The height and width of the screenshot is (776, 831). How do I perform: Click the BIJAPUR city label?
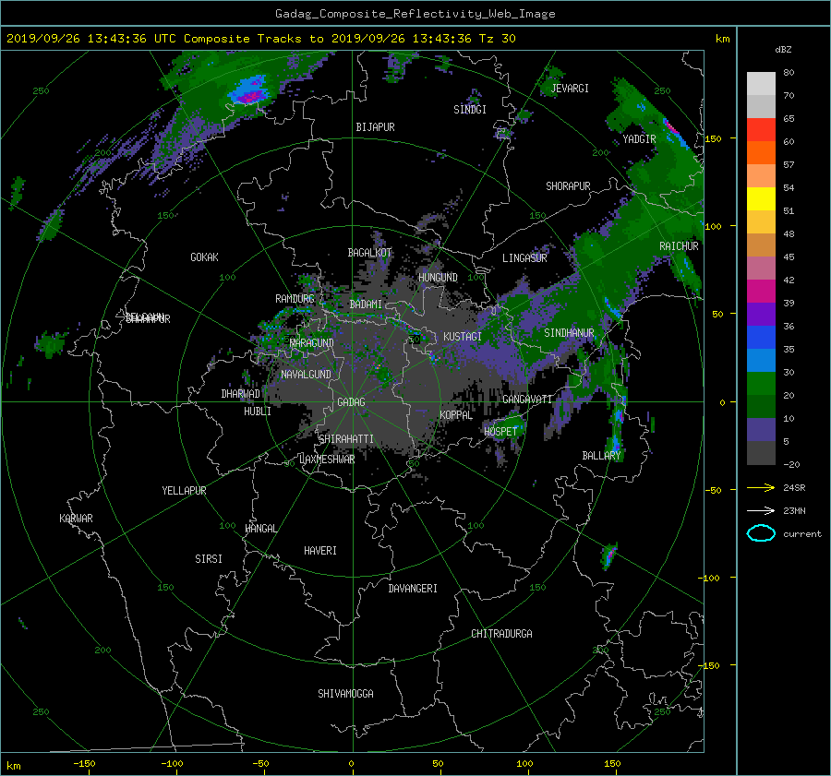375,127
